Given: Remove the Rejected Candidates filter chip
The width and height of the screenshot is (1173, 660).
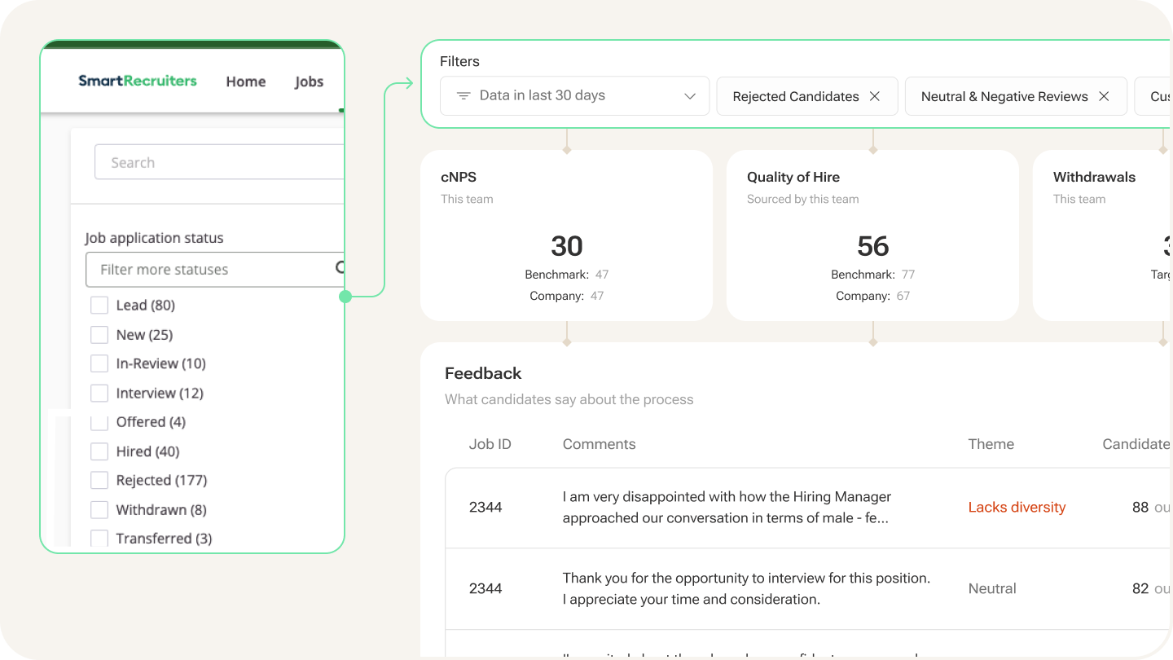Looking at the screenshot, I should (875, 96).
